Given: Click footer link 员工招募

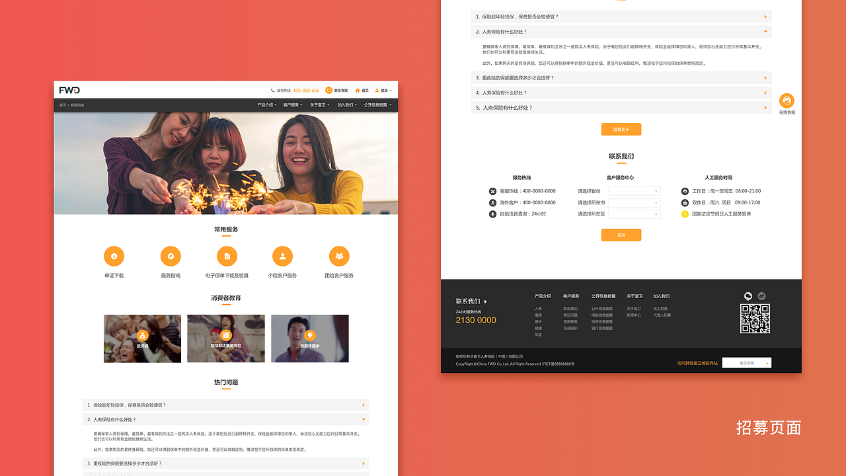Looking at the screenshot, I should (660, 309).
